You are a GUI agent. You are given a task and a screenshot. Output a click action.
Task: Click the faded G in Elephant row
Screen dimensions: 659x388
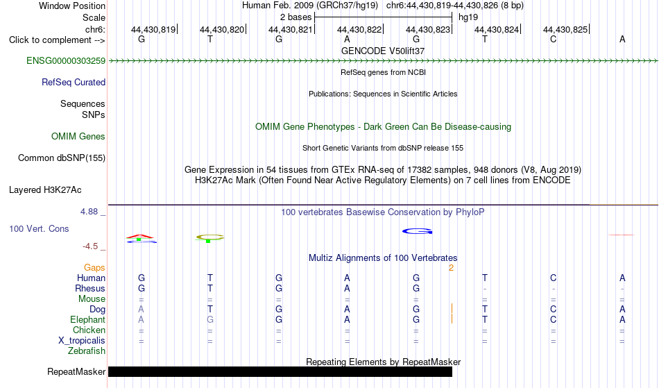pos(209,320)
